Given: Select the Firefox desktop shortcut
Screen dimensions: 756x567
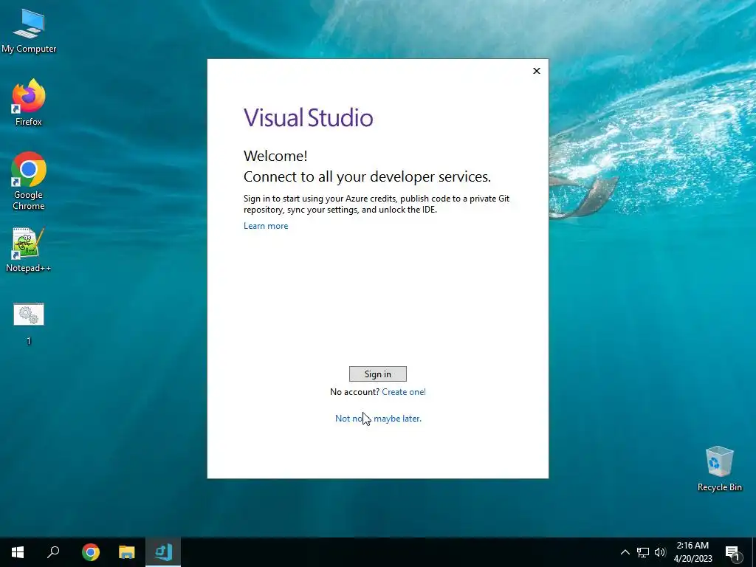Looking at the screenshot, I should click(x=29, y=103).
